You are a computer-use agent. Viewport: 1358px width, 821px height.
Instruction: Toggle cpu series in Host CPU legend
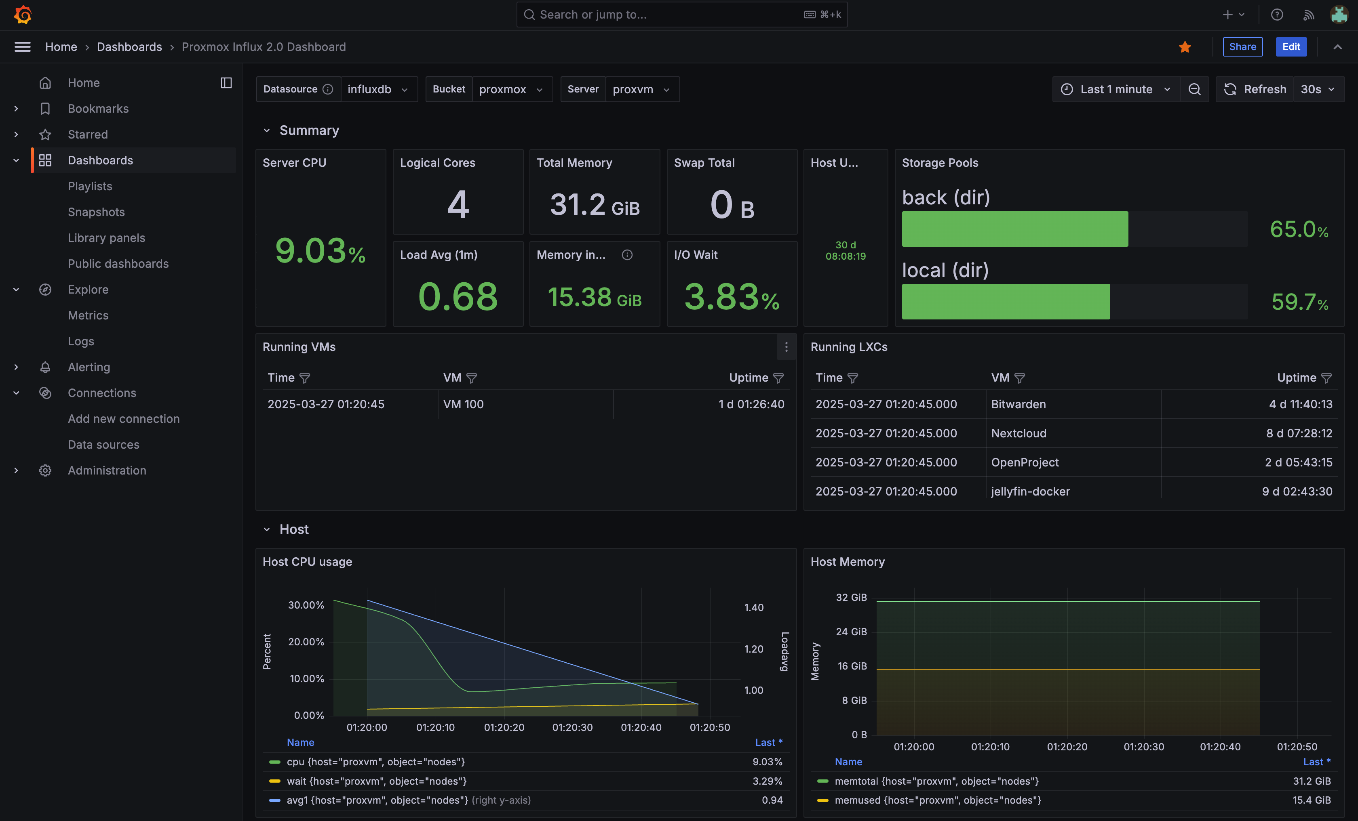376,762
